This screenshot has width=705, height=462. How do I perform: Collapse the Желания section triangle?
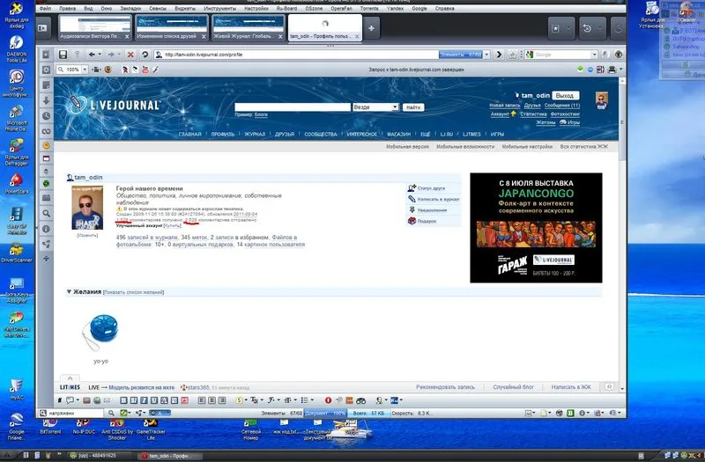69,292
